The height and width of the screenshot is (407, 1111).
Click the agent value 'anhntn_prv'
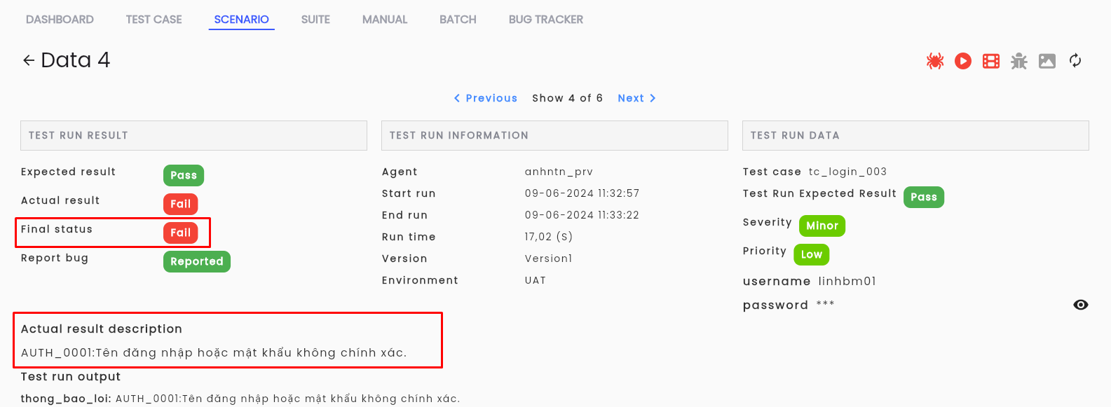tap(559, 172)
